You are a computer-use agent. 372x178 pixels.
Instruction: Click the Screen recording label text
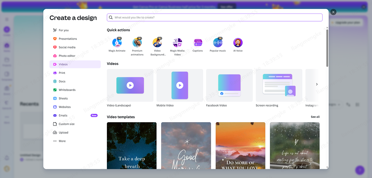click(267, 105)
